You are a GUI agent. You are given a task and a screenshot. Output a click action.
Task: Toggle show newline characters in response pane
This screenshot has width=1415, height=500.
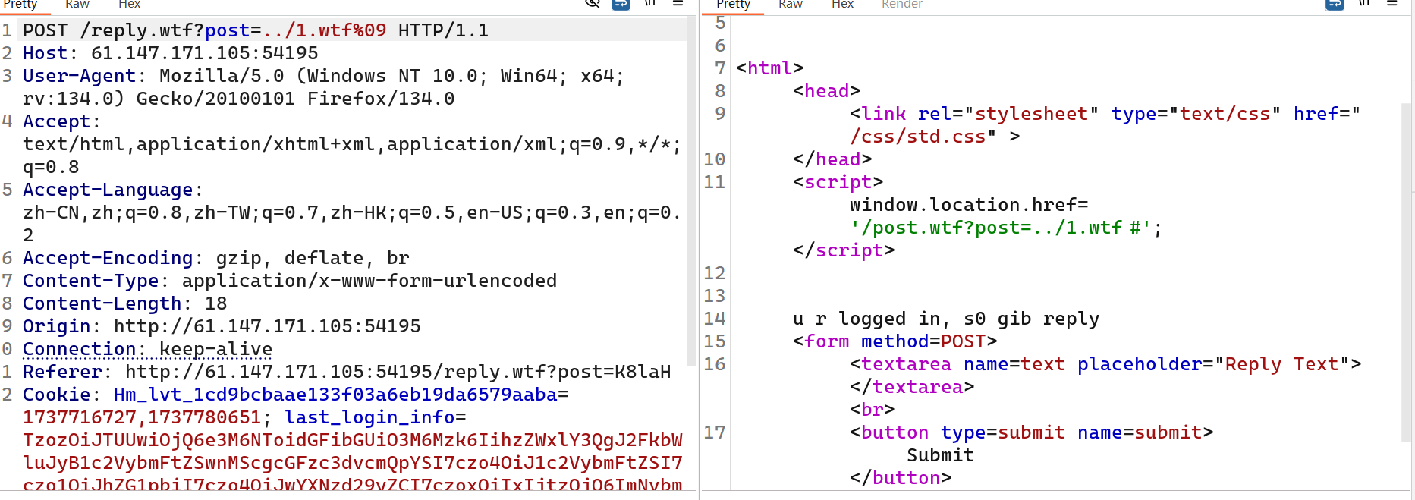coord(1364,3)
